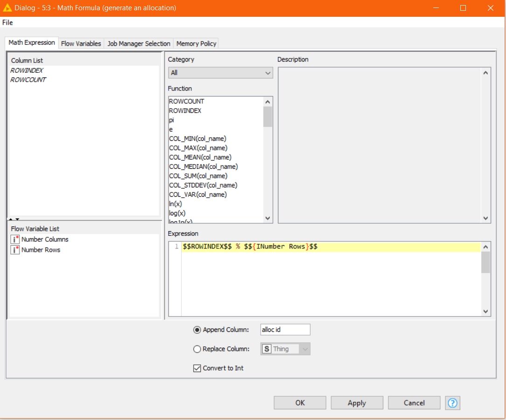Click Description pane scroll up arrow
506x420 pixels.
pyautogui.click(x=485, y=73)
